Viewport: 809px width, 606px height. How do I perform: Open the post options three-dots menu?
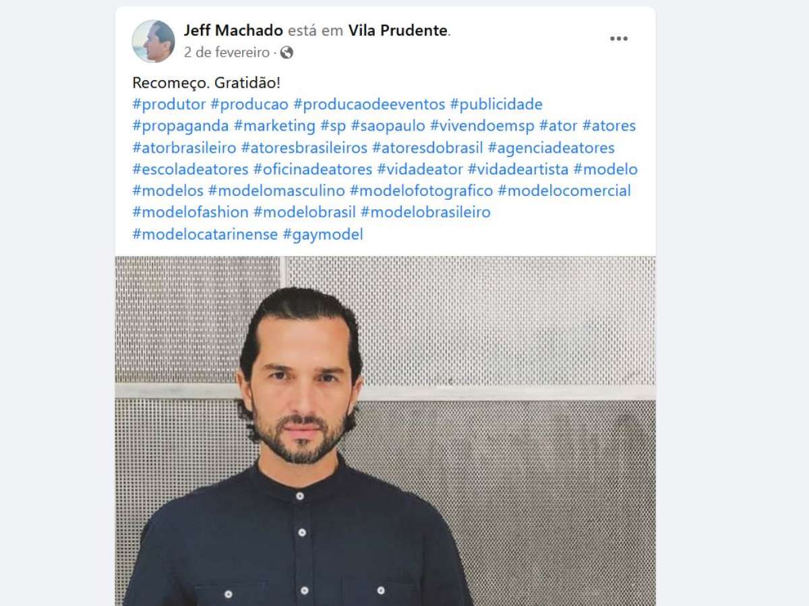pyautogui.click(x=619, y=39)
